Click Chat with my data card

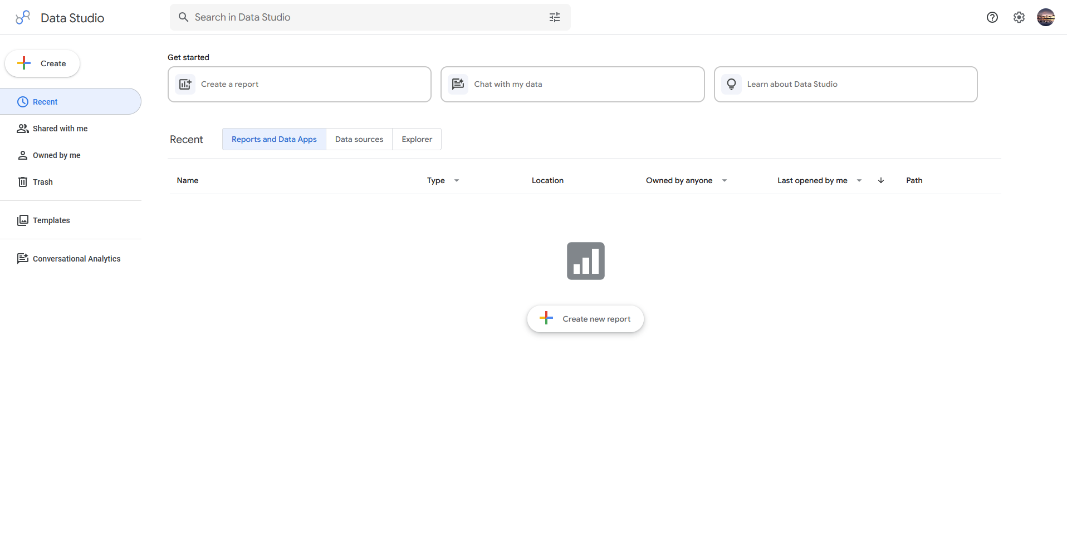(572, 84)
